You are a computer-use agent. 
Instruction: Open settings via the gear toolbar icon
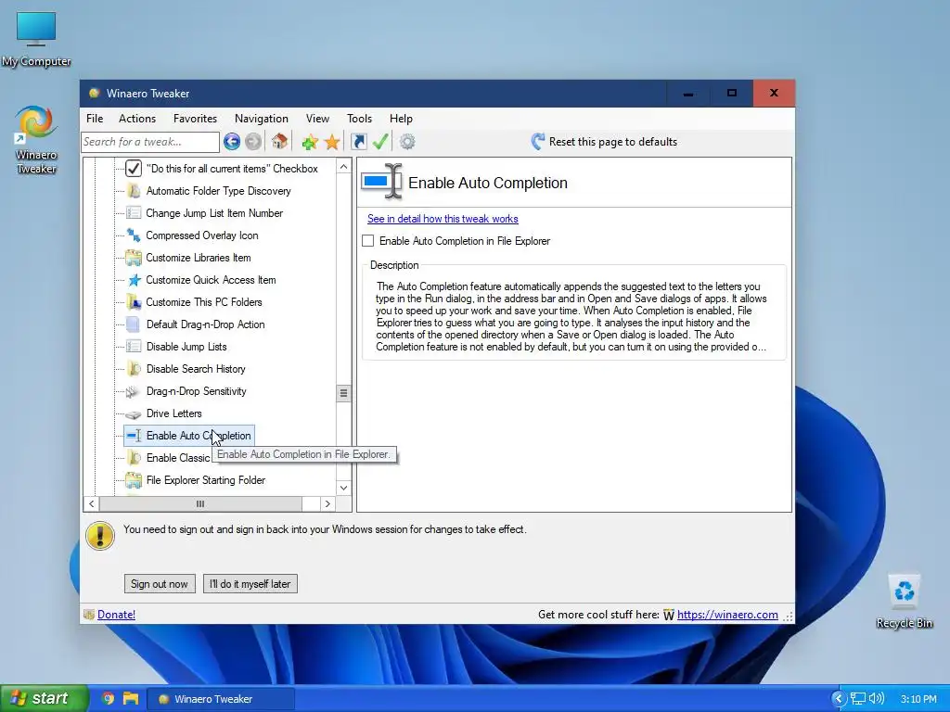407,142
